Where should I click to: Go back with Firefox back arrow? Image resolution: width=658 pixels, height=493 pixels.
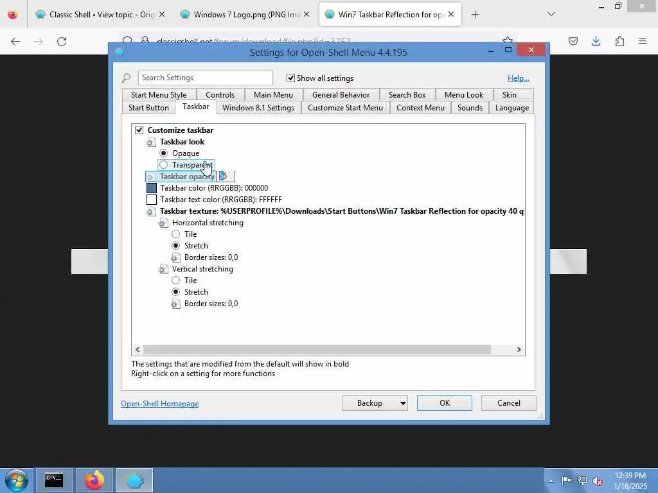point(15,42)
